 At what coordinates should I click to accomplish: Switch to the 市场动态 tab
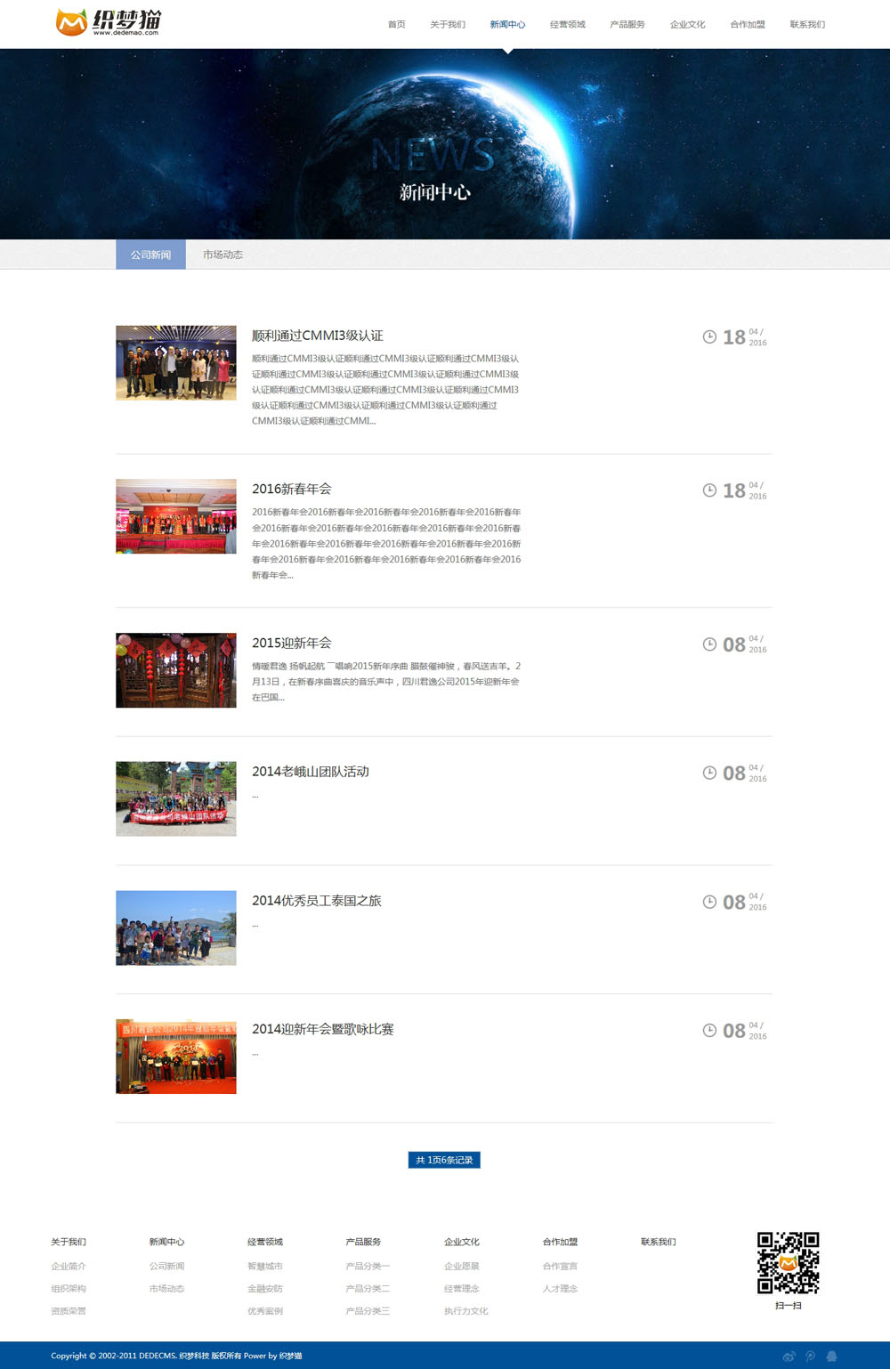pyautogui.click(x=222, y=255)
